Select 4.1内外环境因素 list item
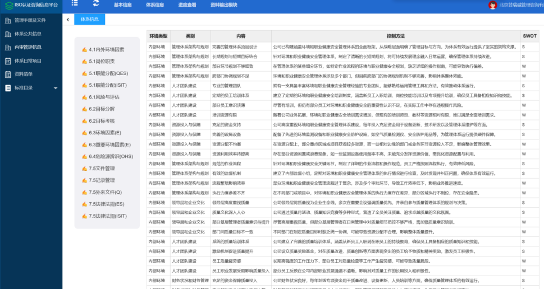This screenshot has width=544, height=289. click(x=106, y=49)
